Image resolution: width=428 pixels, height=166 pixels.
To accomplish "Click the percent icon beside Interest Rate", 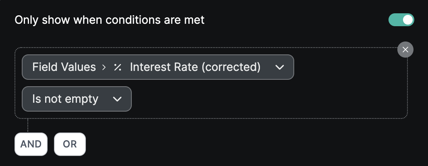I will 118,67.
